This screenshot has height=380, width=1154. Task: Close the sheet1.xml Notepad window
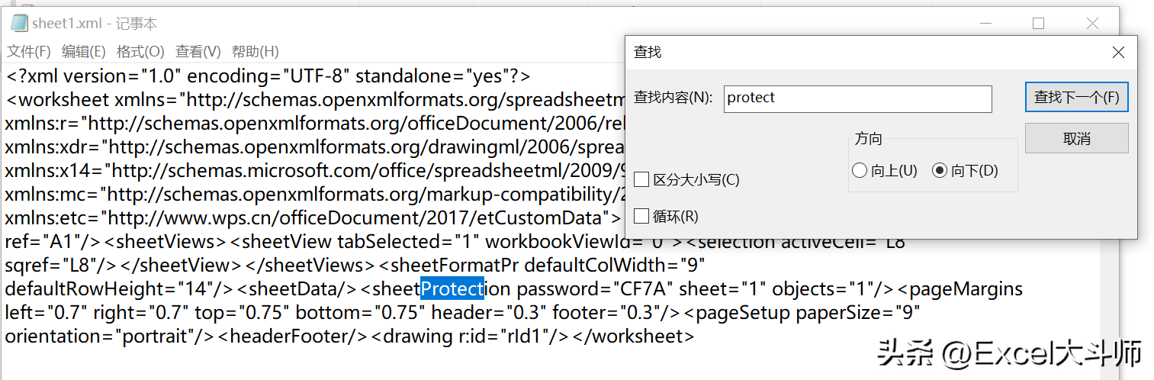click(x=1091, y=24)
